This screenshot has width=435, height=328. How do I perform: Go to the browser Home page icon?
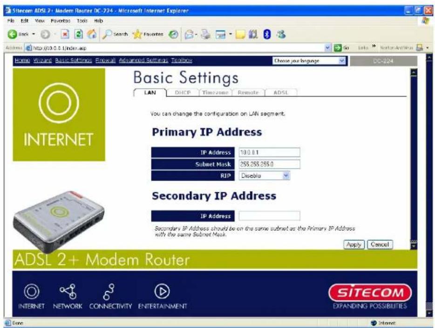(92, 34)
